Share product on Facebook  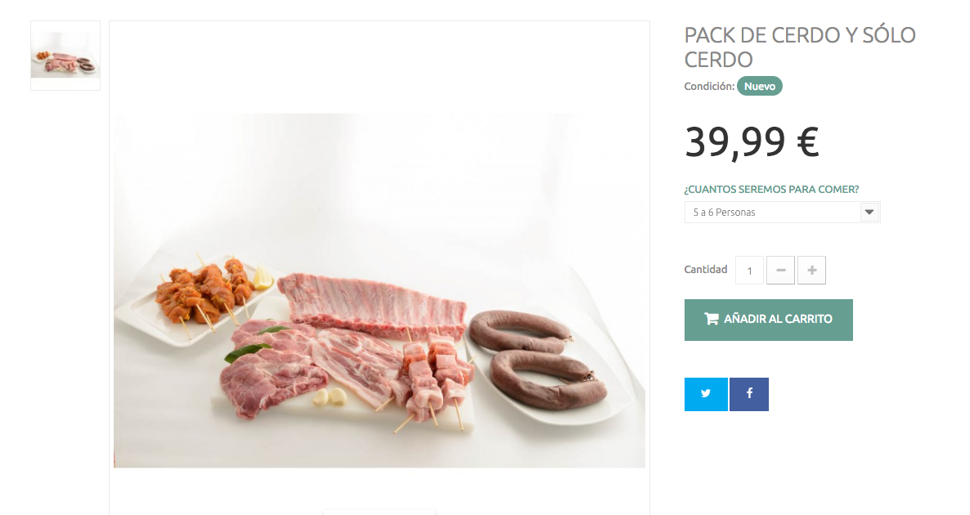point(749,394)
